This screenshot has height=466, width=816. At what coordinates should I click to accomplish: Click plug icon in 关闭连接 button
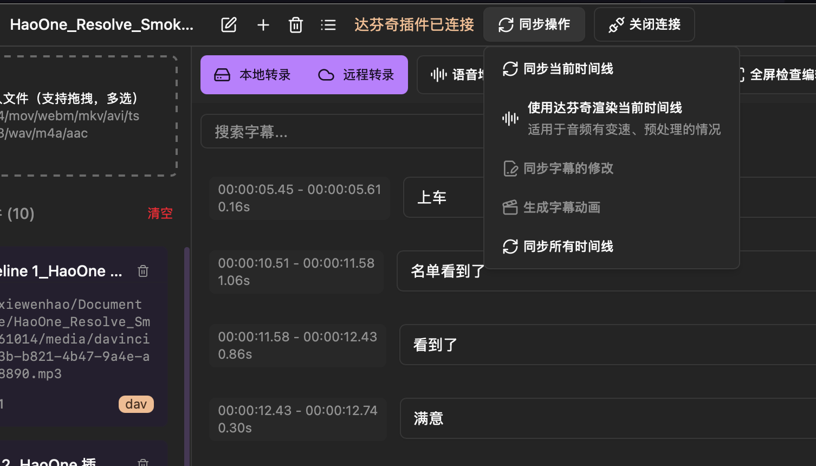tap(616, 25)
